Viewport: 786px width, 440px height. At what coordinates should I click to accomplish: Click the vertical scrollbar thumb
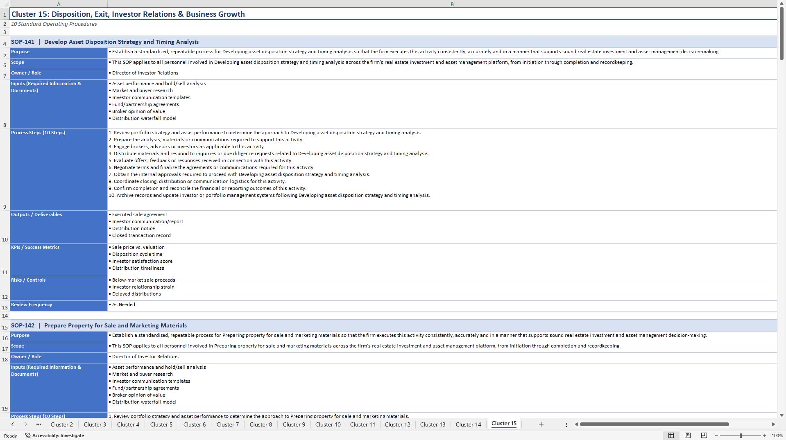(781, 34)
